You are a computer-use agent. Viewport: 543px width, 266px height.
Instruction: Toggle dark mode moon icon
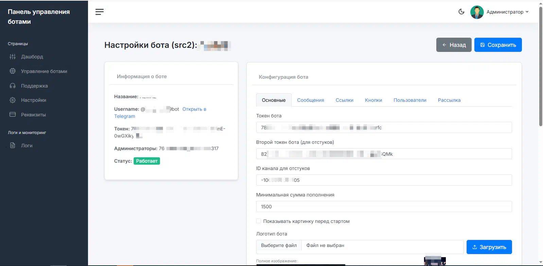tap(461, 12)
